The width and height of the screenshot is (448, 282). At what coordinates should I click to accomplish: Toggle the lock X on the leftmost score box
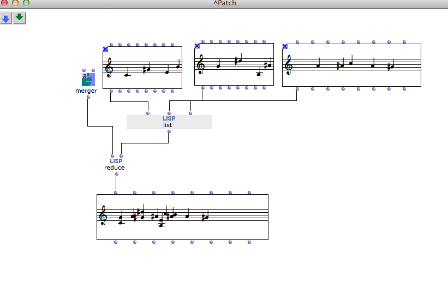tap(105, 49)
